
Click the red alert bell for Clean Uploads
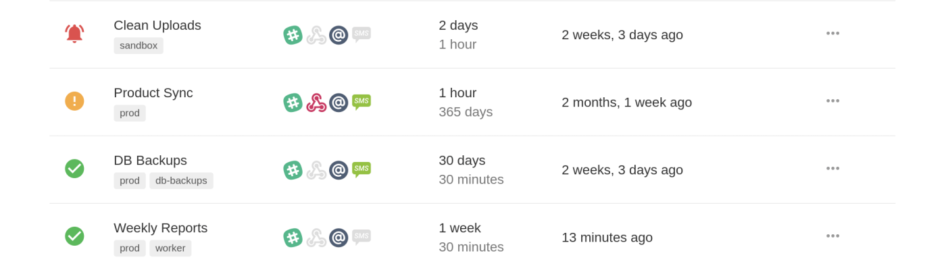(x=74, y=34)
